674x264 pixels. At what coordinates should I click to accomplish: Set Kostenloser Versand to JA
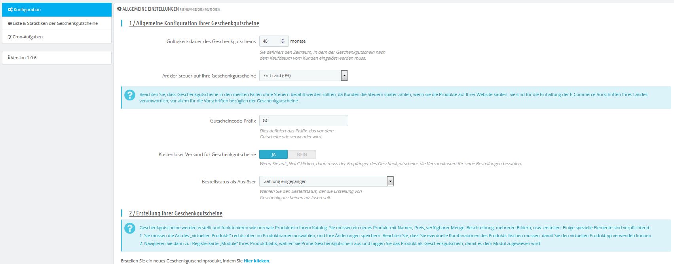pyautogui.click(x=273, y=155)
